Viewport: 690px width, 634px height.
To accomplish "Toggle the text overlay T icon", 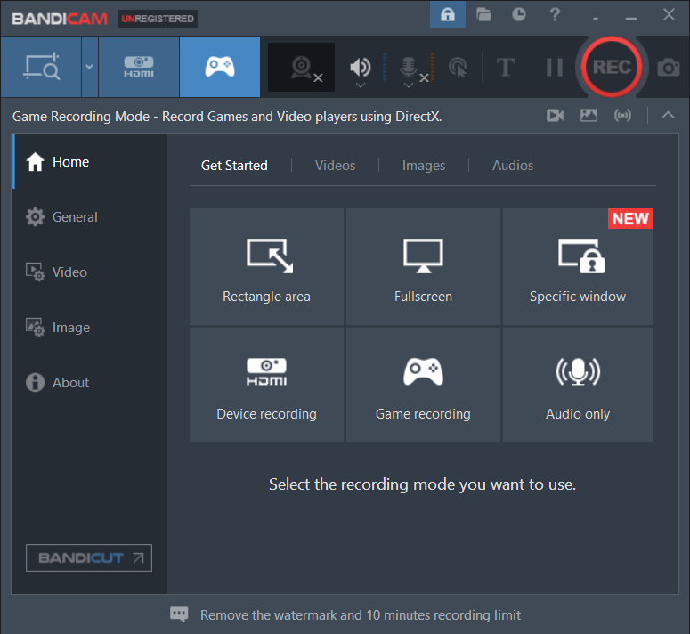I will click(505, 68).
